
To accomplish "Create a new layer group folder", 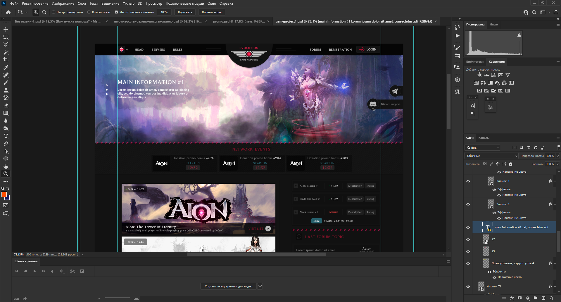I will tap(536, 298).
